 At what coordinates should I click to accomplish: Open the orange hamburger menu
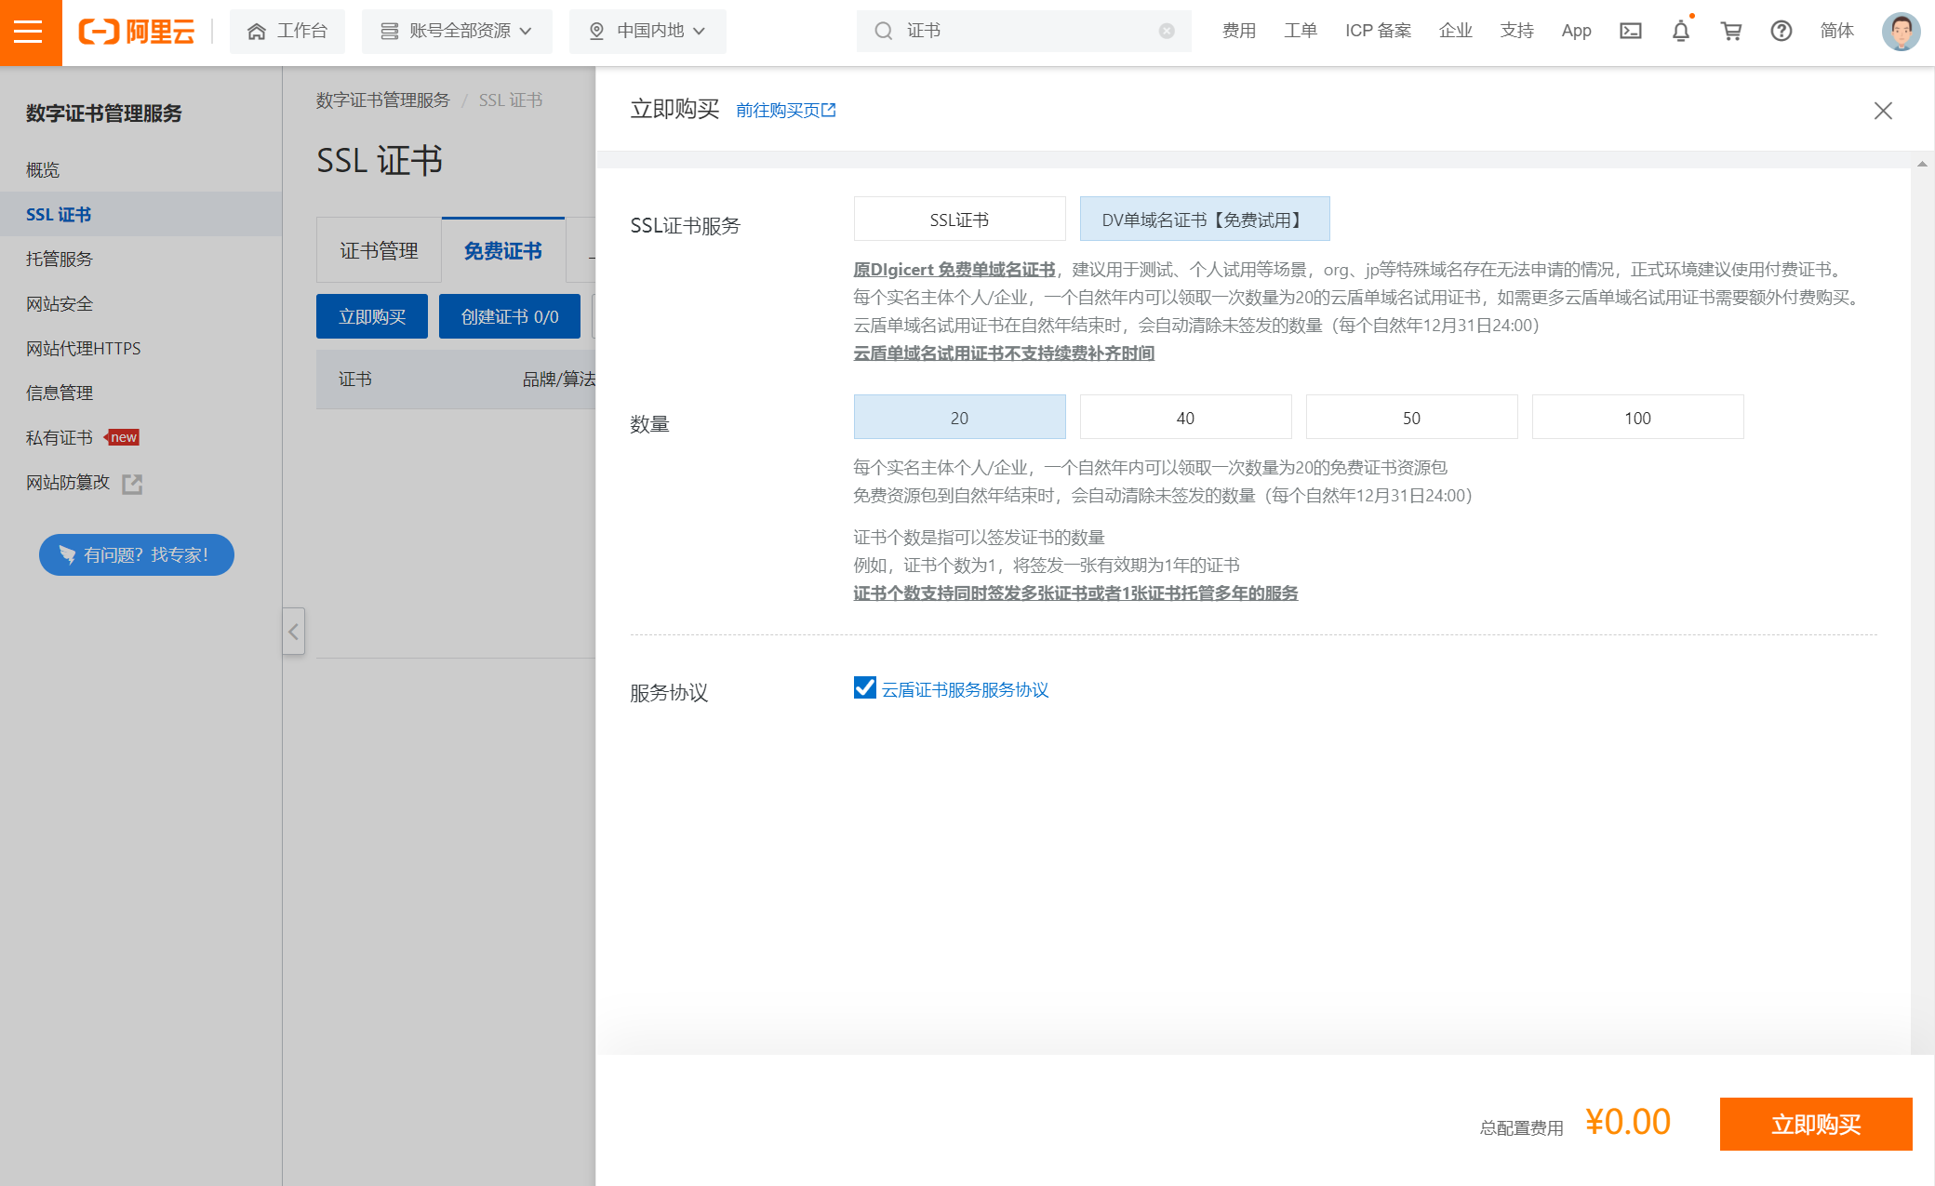pos(30,32)
